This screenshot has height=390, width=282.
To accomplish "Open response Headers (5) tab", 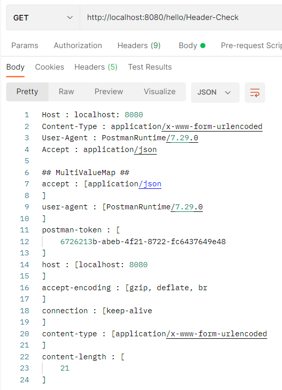I will click(x=96, y=67).
